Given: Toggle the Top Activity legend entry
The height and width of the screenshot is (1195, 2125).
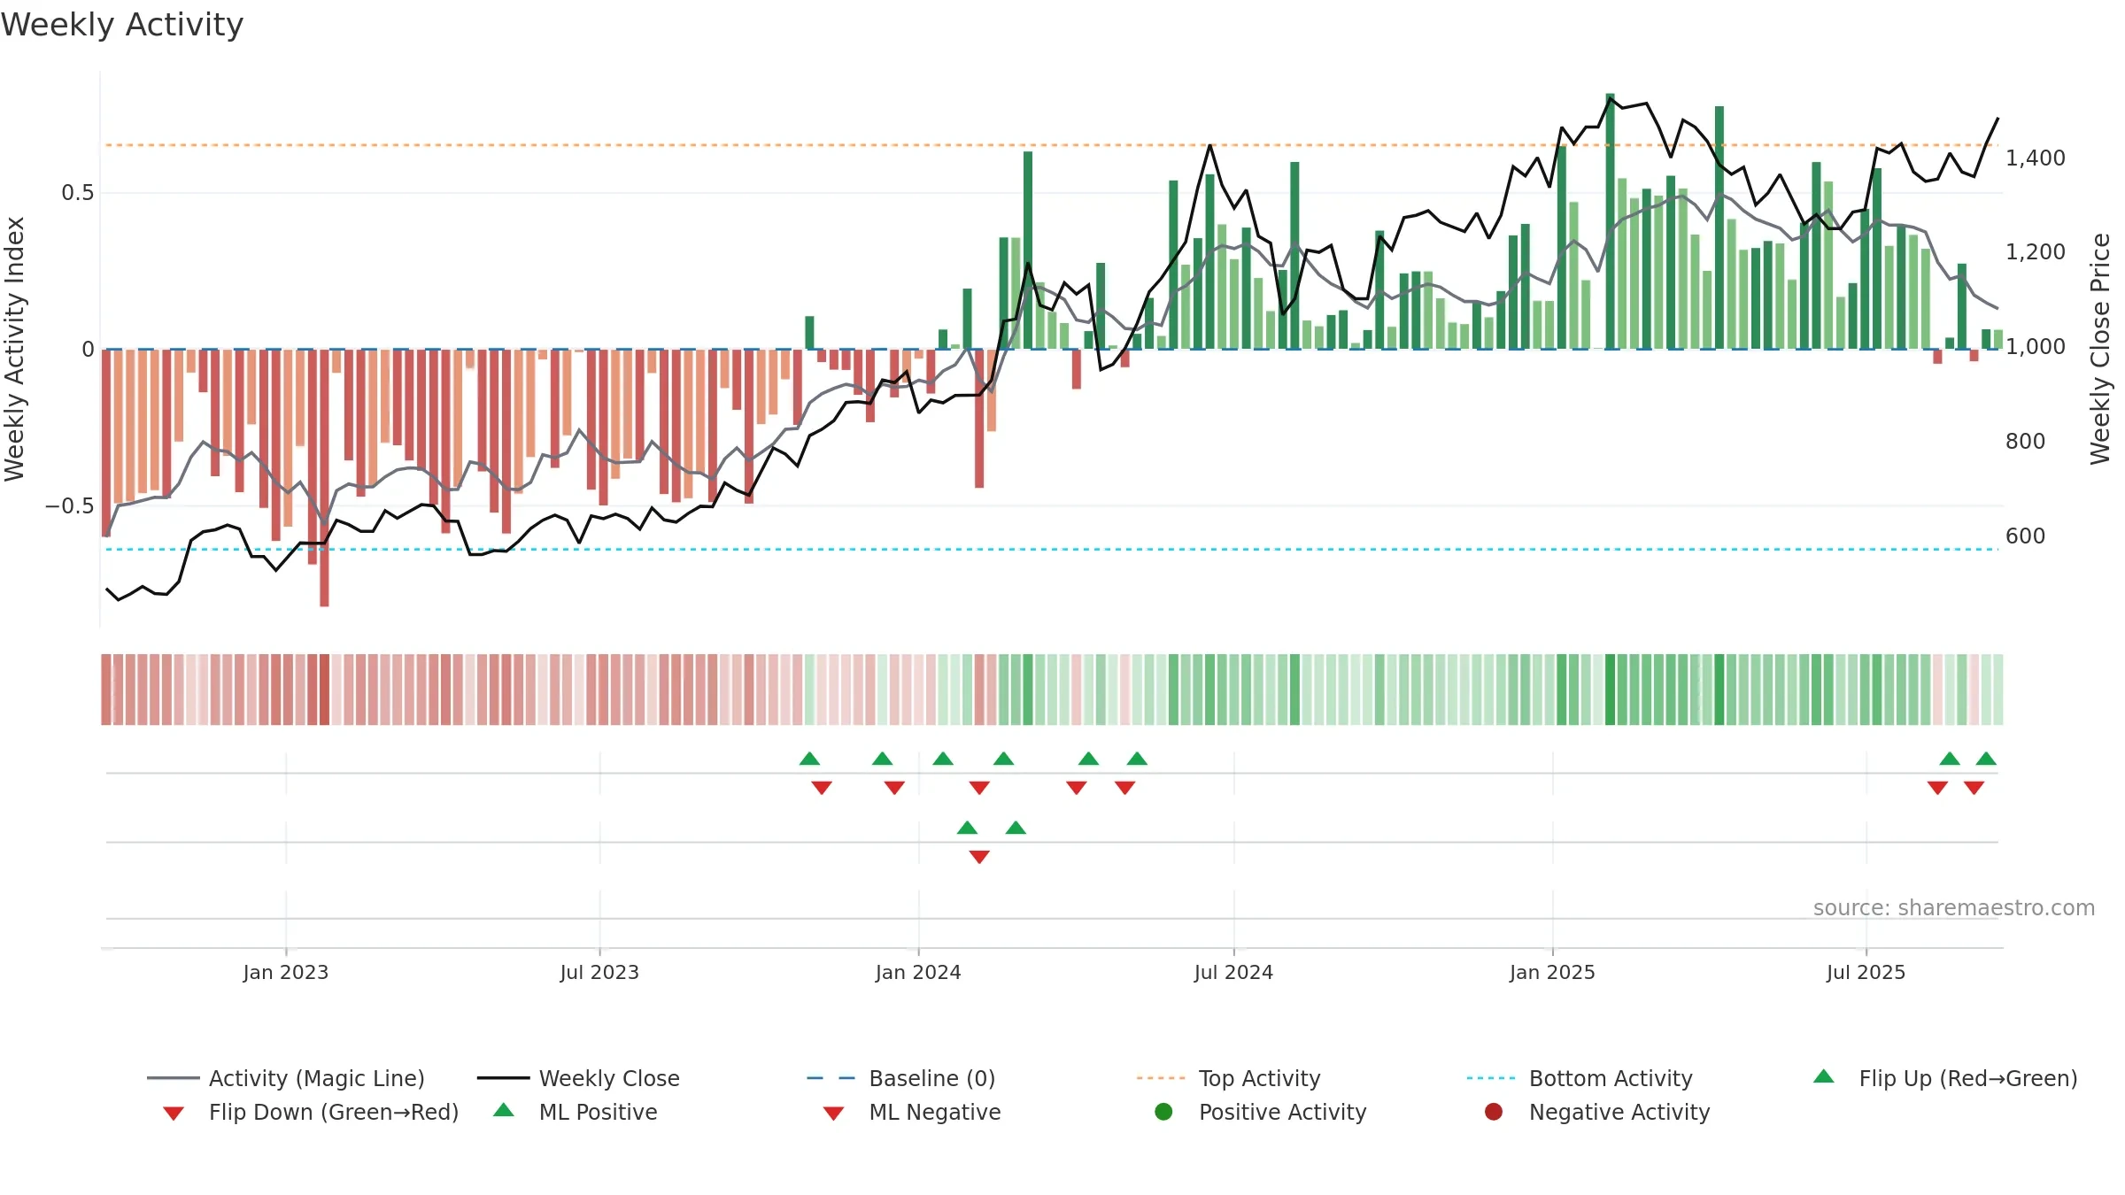Looking at the screenshot, I should tap(1228, 1078).
